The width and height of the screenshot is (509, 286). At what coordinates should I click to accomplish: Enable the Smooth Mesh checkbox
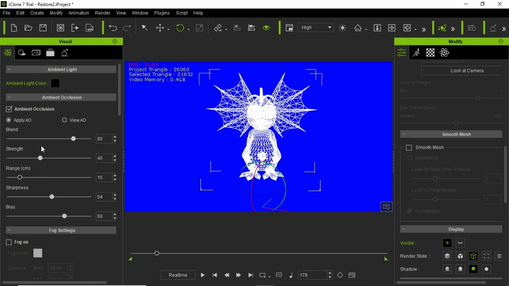pos(409,147)
